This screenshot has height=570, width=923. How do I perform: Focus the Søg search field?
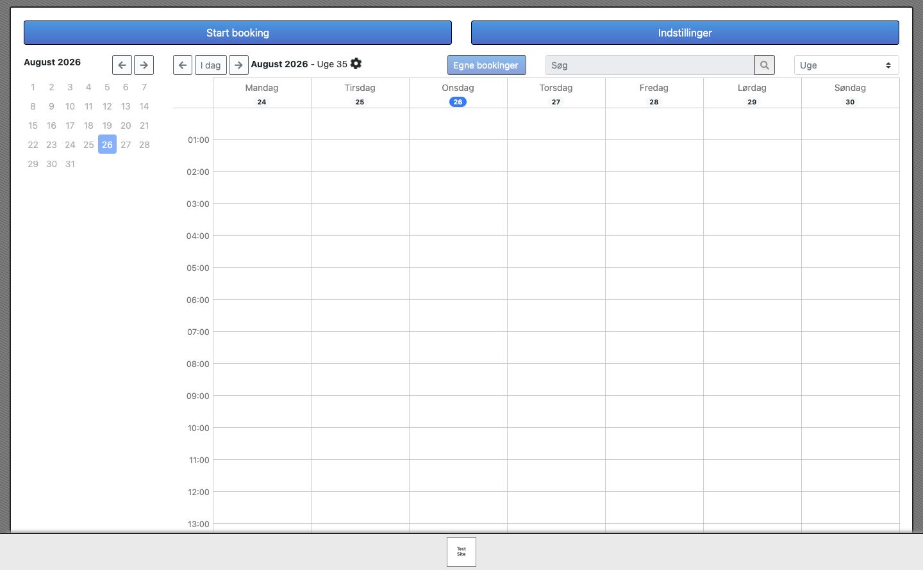[650, 65]
